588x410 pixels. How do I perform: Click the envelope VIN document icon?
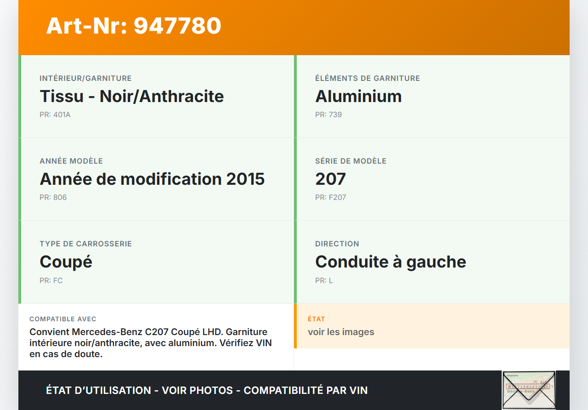(x=528, y=390)
